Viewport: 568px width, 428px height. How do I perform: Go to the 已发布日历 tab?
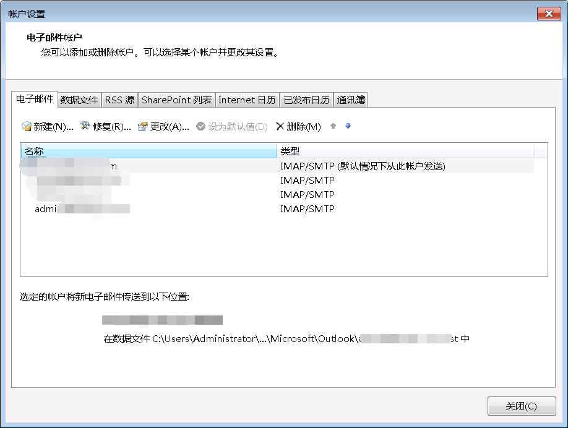coord(306,100)
